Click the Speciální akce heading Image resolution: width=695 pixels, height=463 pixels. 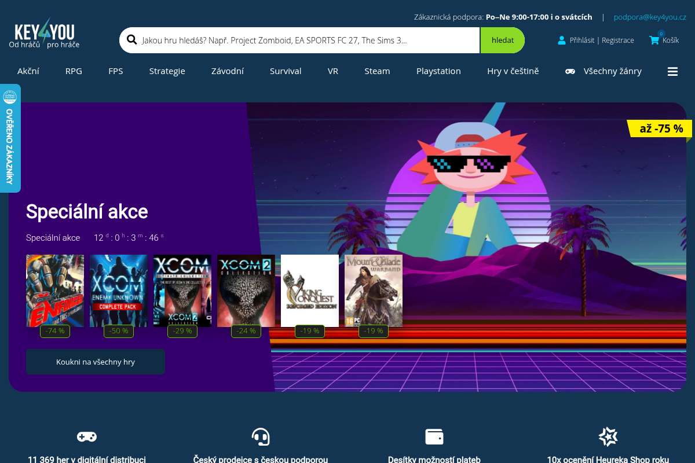coord(87,212)
